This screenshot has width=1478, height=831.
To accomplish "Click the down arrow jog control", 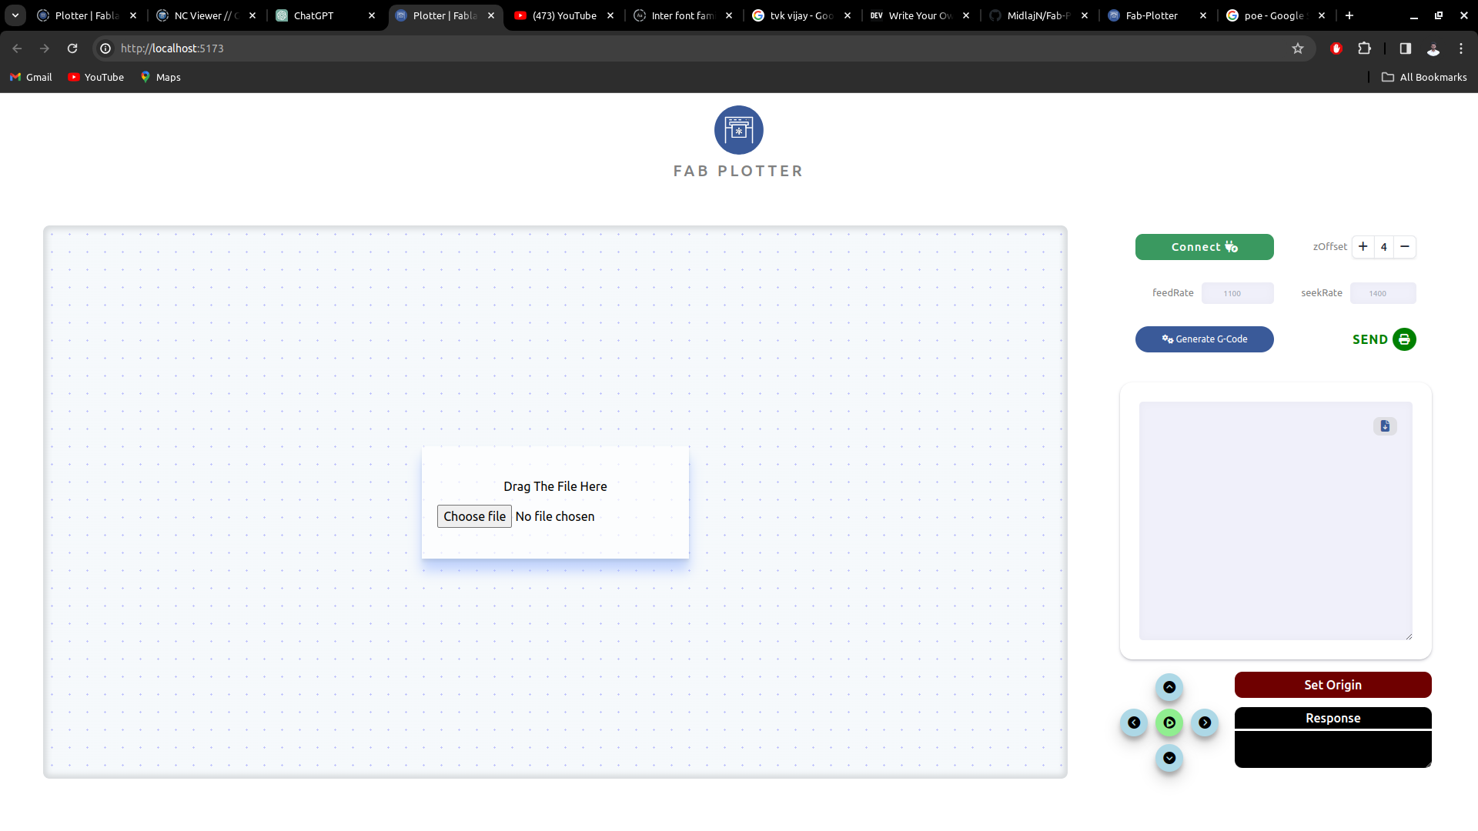I will [1169, 758].
